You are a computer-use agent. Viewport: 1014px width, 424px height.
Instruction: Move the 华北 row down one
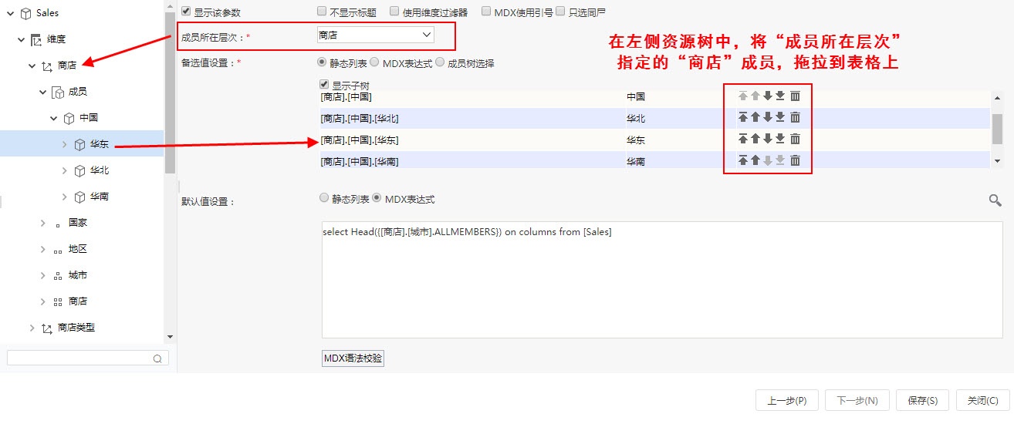[x=767, y=117]
